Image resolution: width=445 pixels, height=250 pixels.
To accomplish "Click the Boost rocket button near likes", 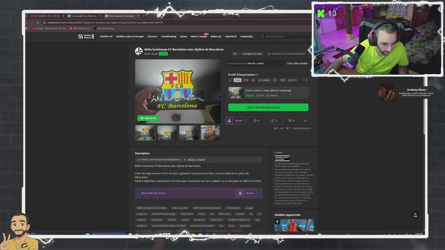I will [x=236, y=121].
